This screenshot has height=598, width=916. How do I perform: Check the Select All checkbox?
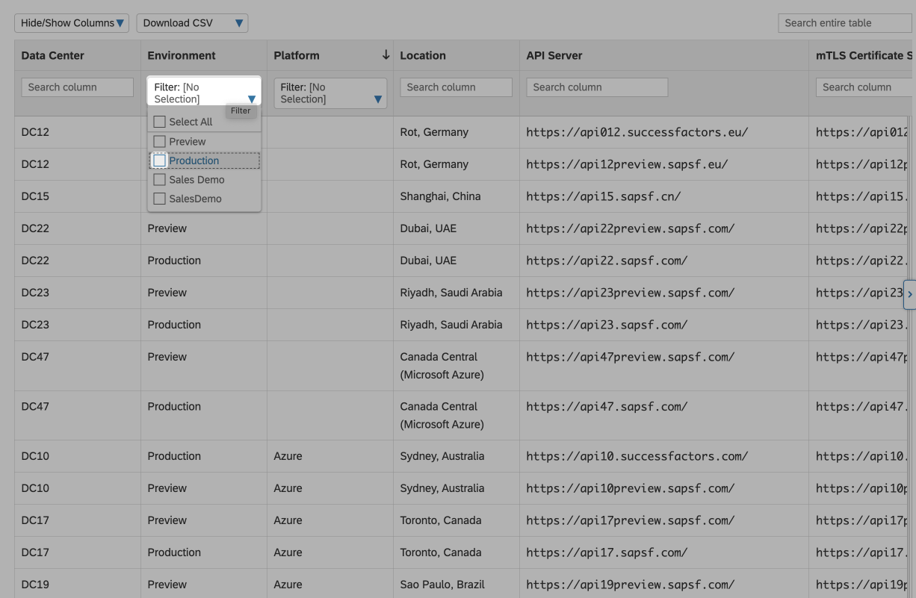pos(159,122)
